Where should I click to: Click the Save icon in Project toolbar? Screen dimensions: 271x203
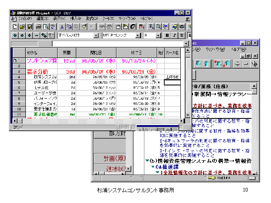click(x=30, y=27)
